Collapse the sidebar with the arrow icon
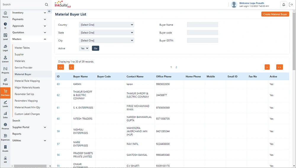Viewport: 296px width, 168px height. click(49, 11)
